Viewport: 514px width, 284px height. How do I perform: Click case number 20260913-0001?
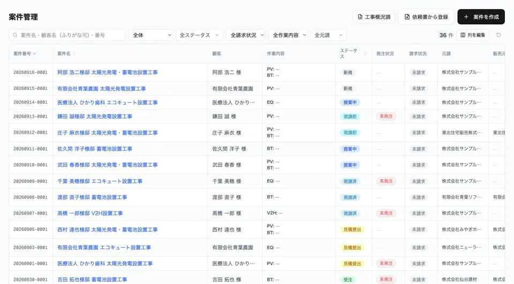[31, 116]
